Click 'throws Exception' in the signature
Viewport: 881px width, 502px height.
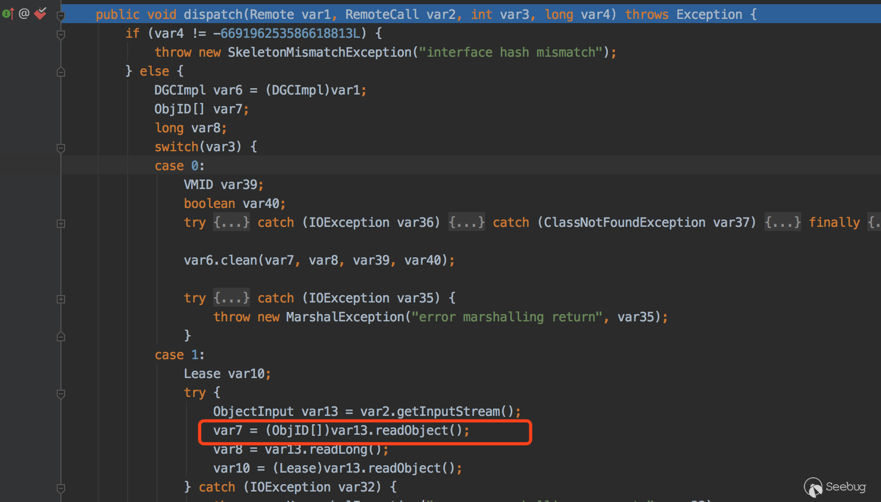[684, 15]
